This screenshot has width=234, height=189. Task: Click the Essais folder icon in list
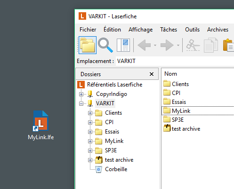(167, 102)
